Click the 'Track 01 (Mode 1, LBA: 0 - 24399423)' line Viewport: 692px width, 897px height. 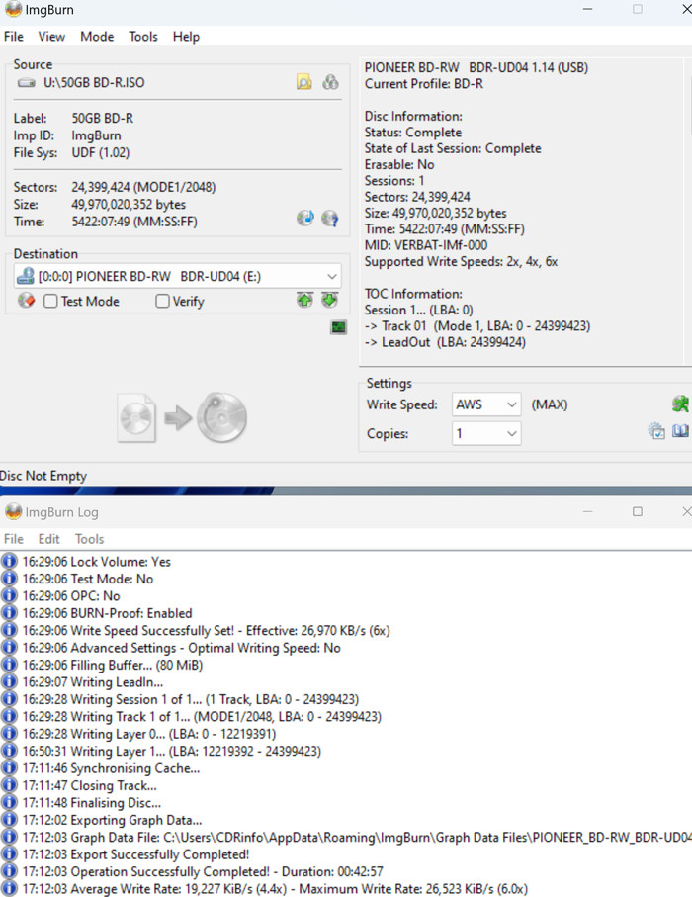(485, 326)
